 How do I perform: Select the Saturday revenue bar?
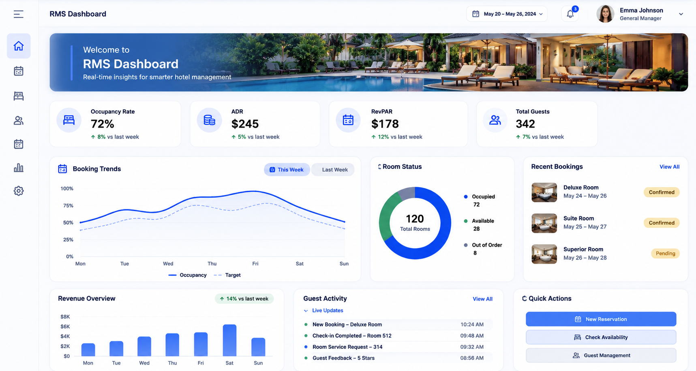tap(229, 340)
